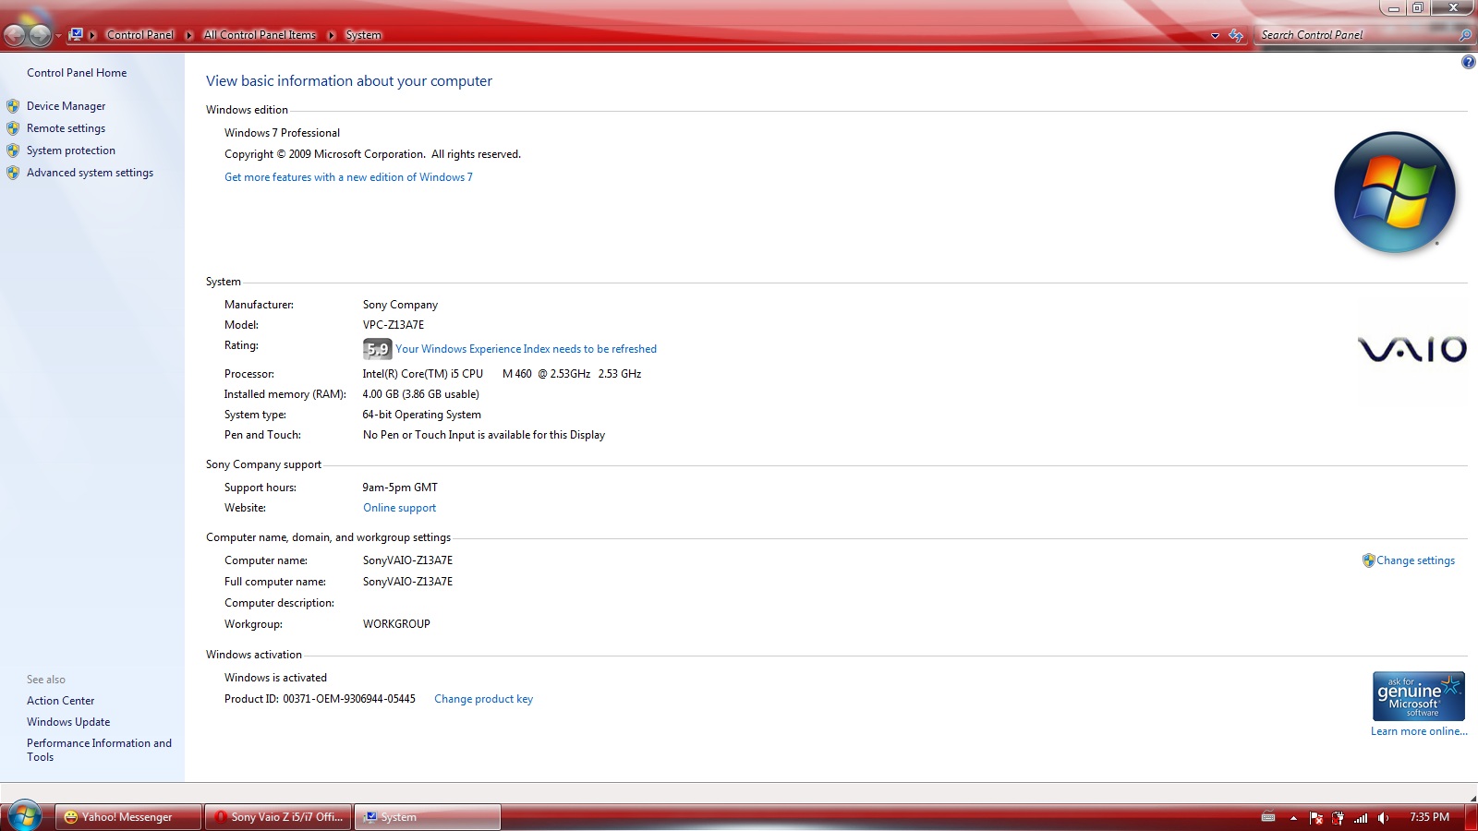Open Online support website link
Screen dimensions: 1478x831
tap(399, 508)
